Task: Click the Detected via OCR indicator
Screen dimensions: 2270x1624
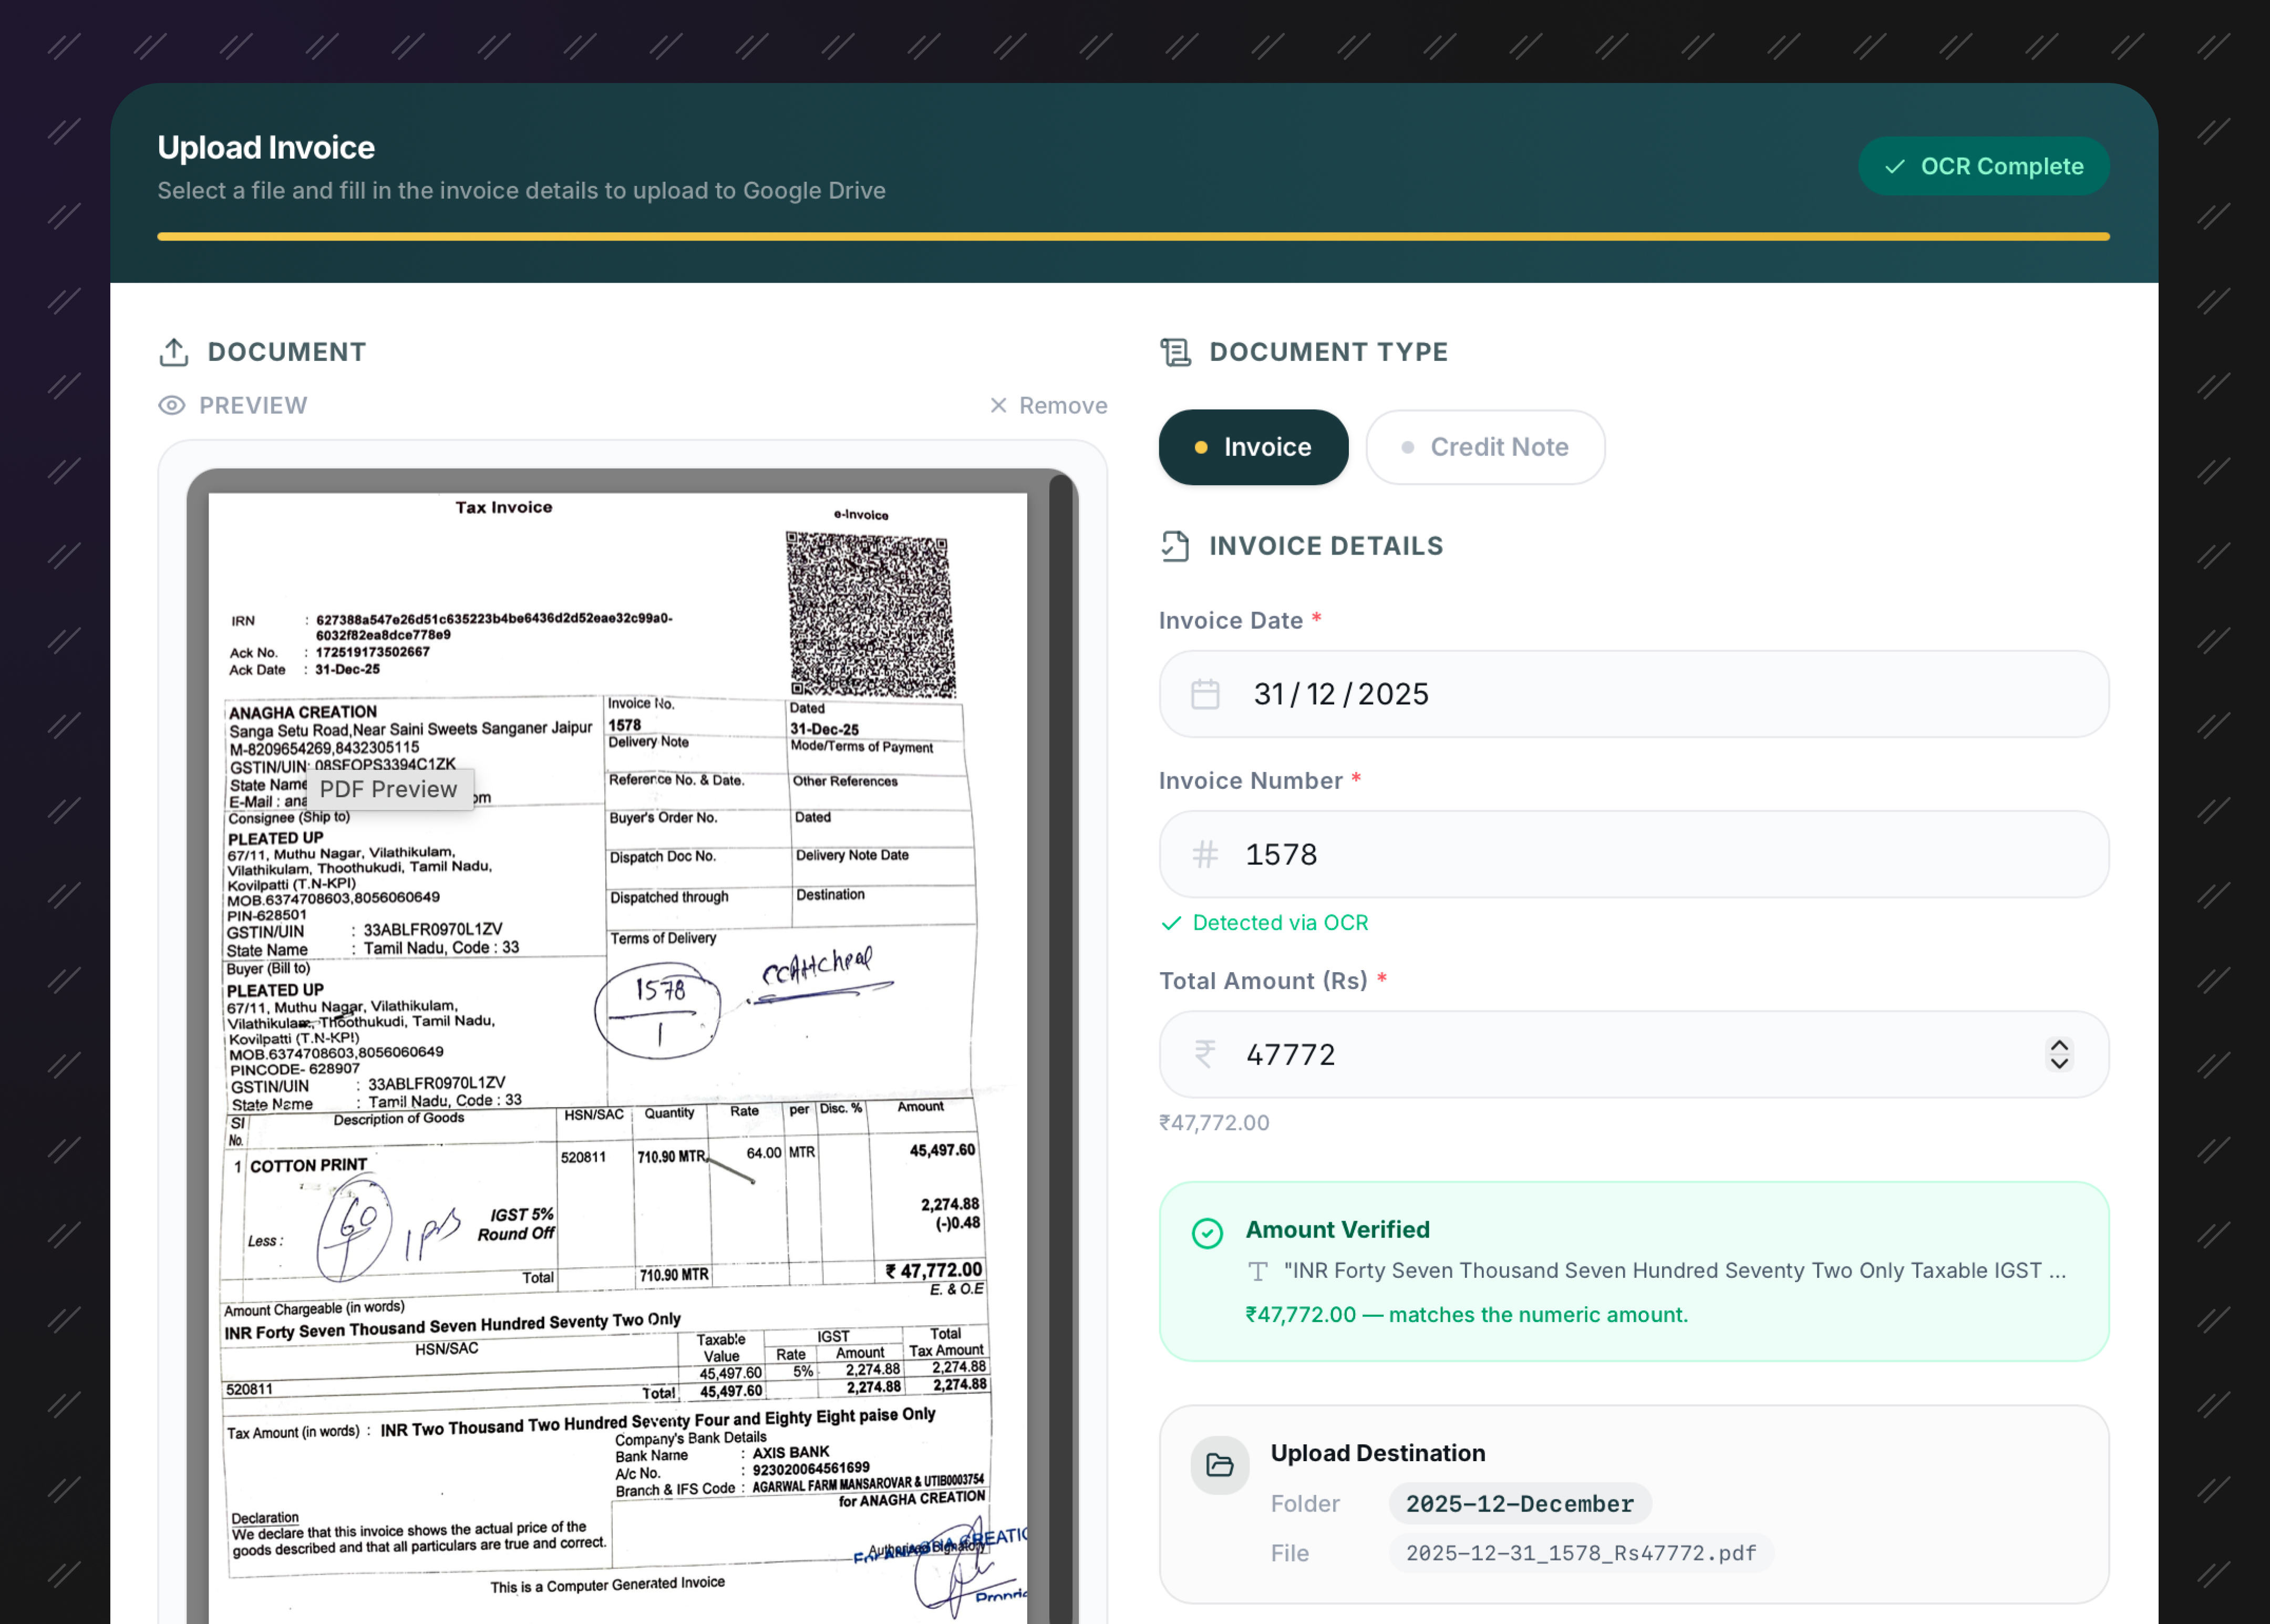Action: pos(1265,922)
